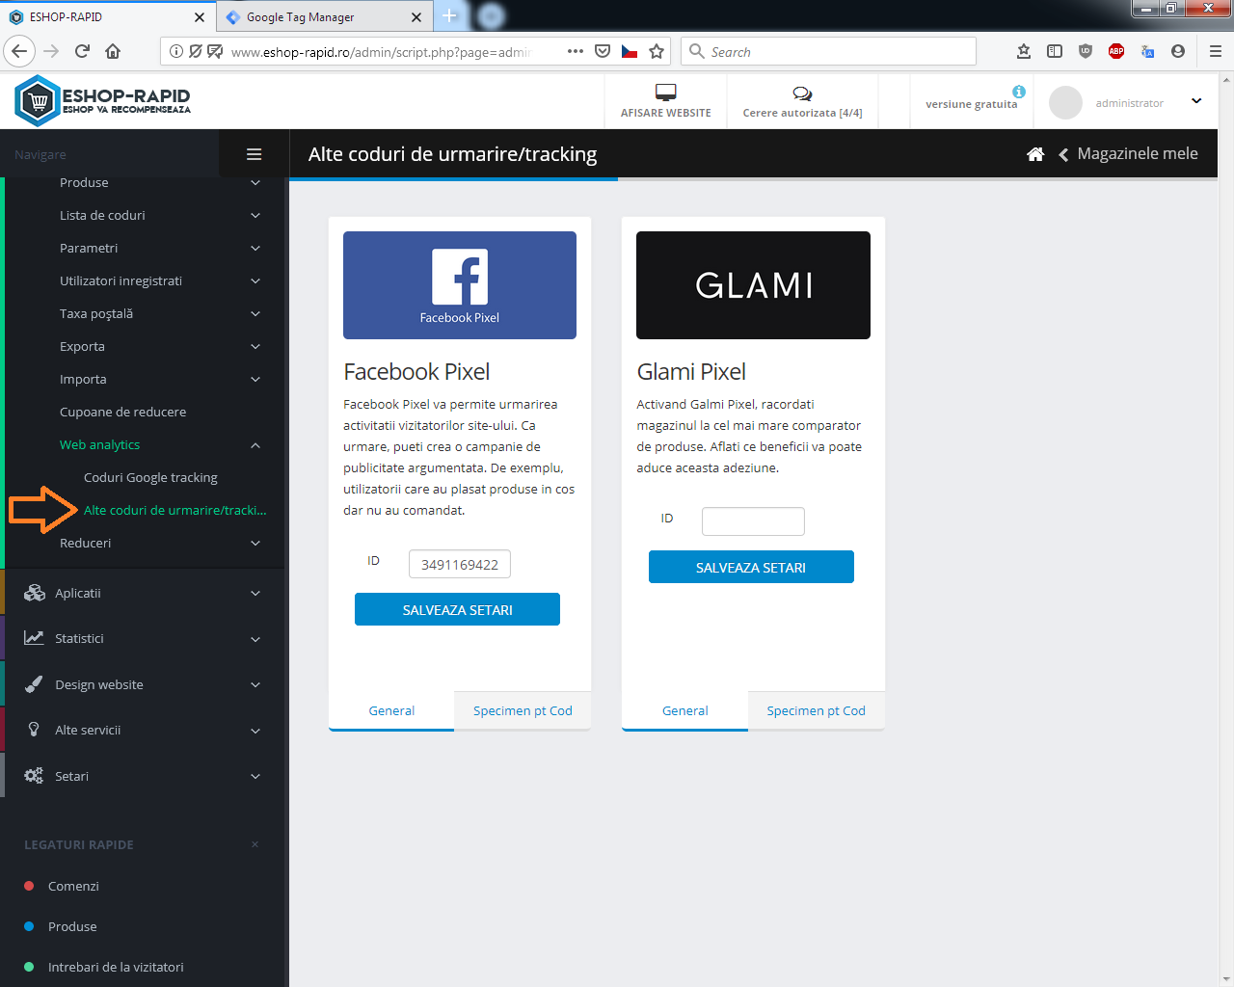Go to Magazinele mele
Screen dimensions: 1234x987
(1138, 153)
